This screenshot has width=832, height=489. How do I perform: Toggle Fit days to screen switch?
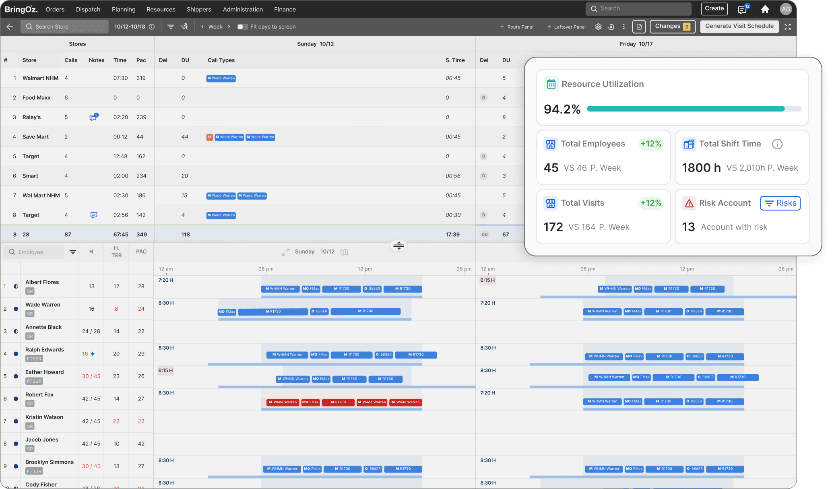click(x=242, y=27)
